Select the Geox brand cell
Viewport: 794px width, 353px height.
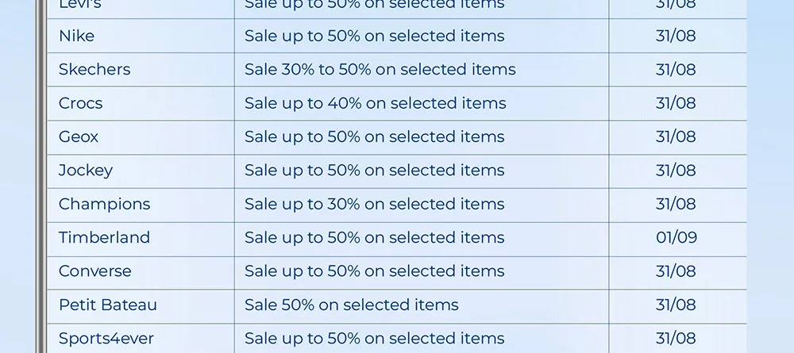pyautogui.click(x=79, y=136)
